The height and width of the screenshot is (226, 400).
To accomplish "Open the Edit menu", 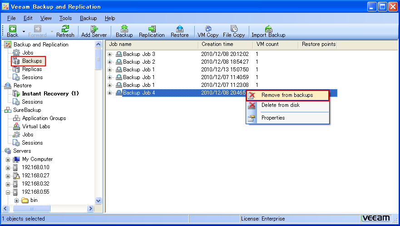I will tap(28, 18).
